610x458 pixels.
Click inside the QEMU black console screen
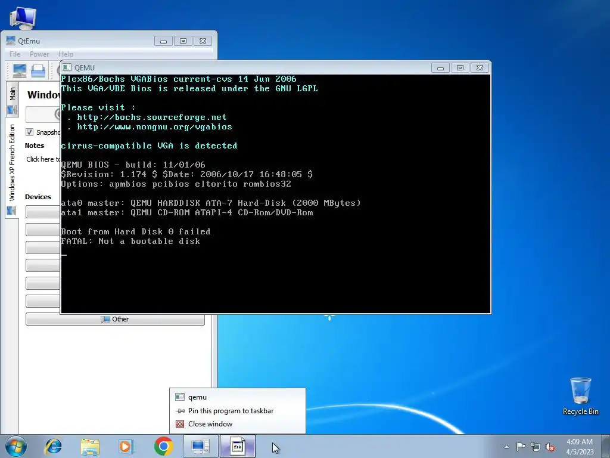275,194
